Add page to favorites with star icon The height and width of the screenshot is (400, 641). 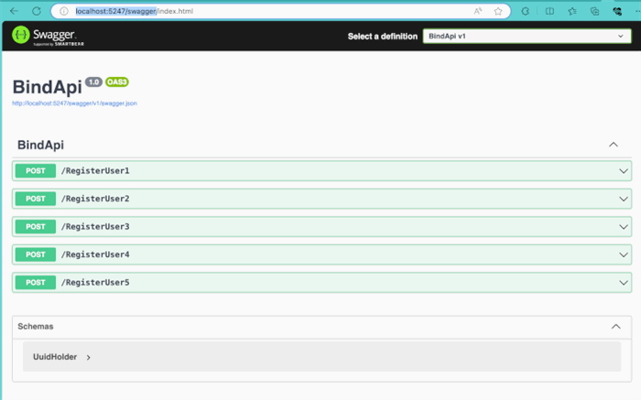tap(498, 11)
